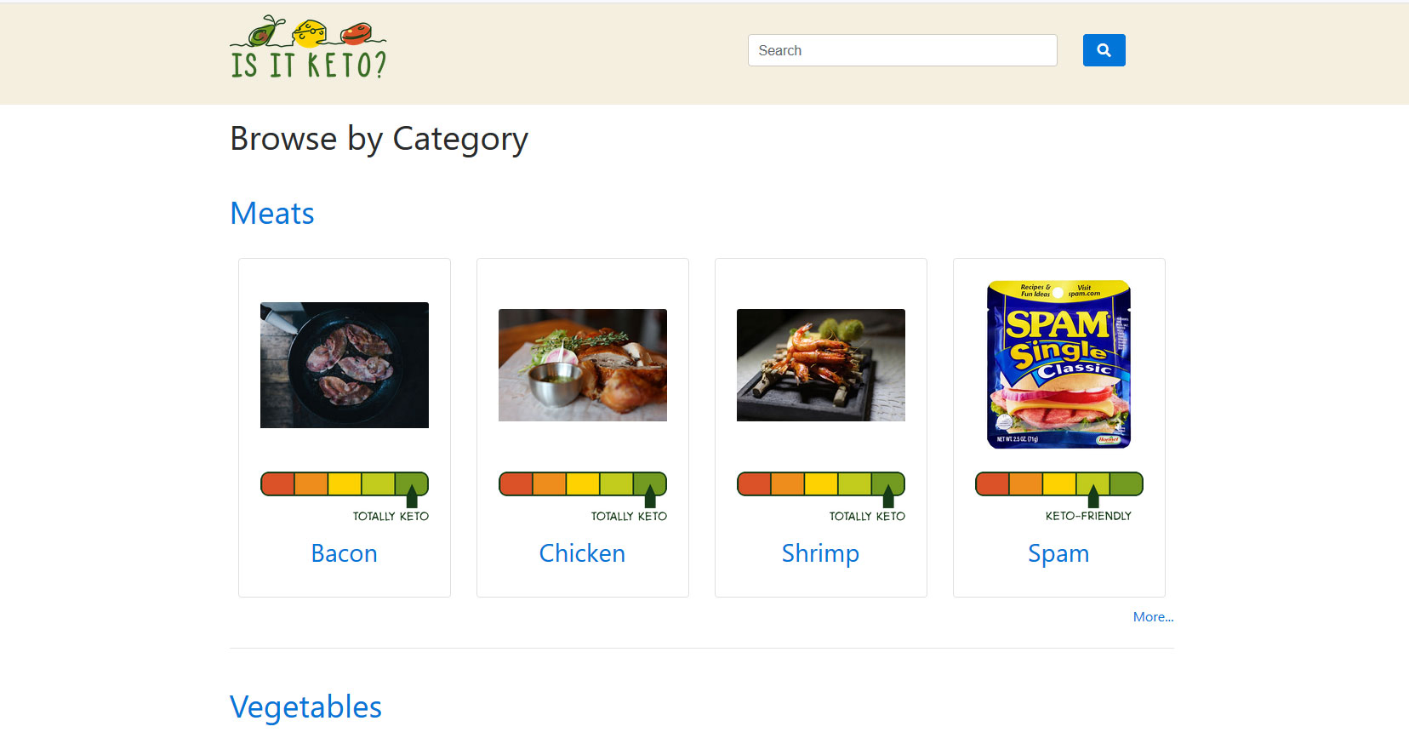The height and width of the screenshot is (738, 1409).
Task: Open the Shrimp link
Action: click(821, 553)
